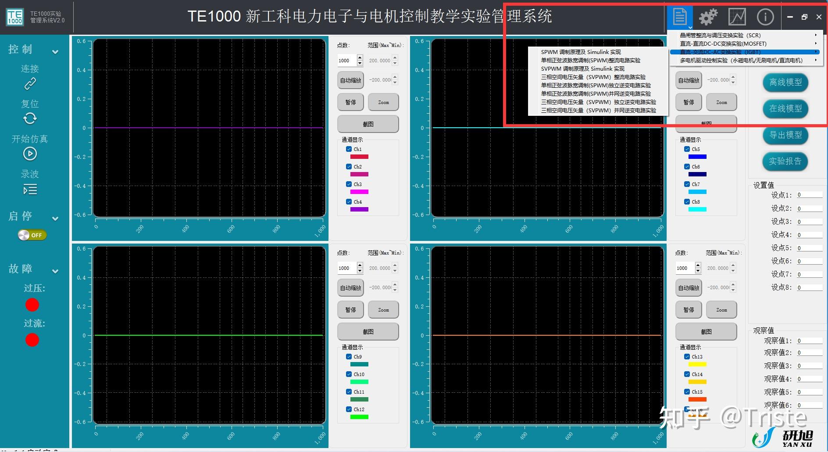Screen dimensions: 828x452
Task: Expand the 故障 section chevron
Action: pos(55,271)
